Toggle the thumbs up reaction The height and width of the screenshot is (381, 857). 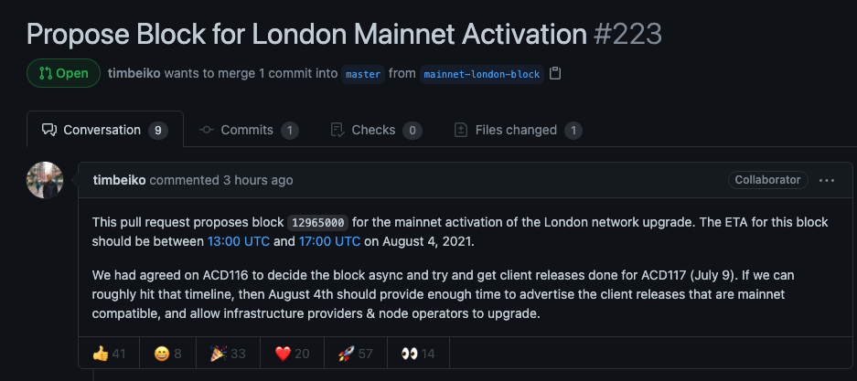(x=109, y=354)
